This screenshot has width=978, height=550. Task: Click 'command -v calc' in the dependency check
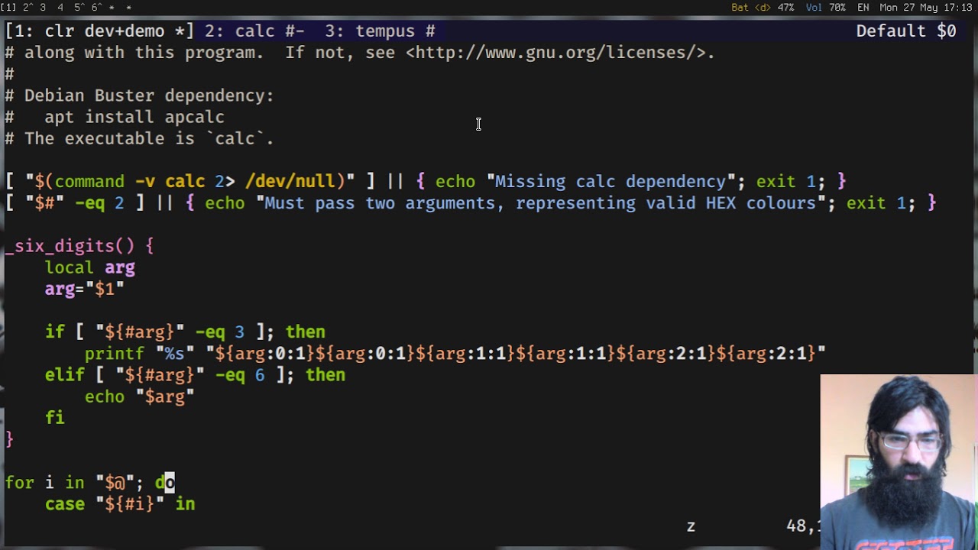point(129,181)
